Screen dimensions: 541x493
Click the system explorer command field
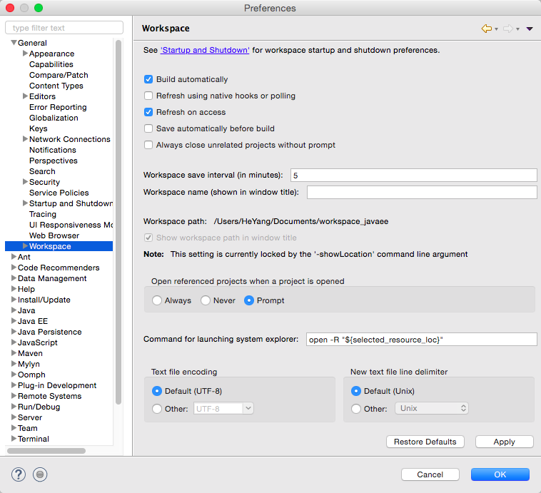coord(422,340)
